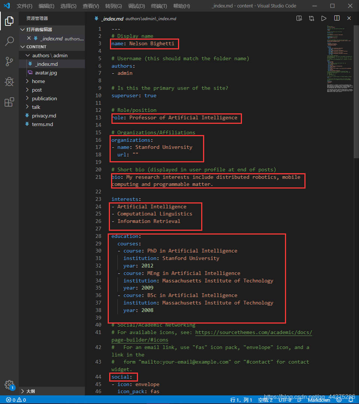Open the Debug view in activity bar

pyautogui.click(x=9, y=82)
